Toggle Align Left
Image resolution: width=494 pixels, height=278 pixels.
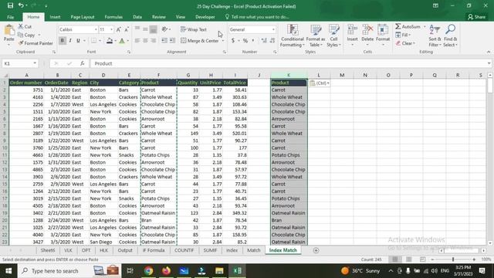click(x=137, y=41)
